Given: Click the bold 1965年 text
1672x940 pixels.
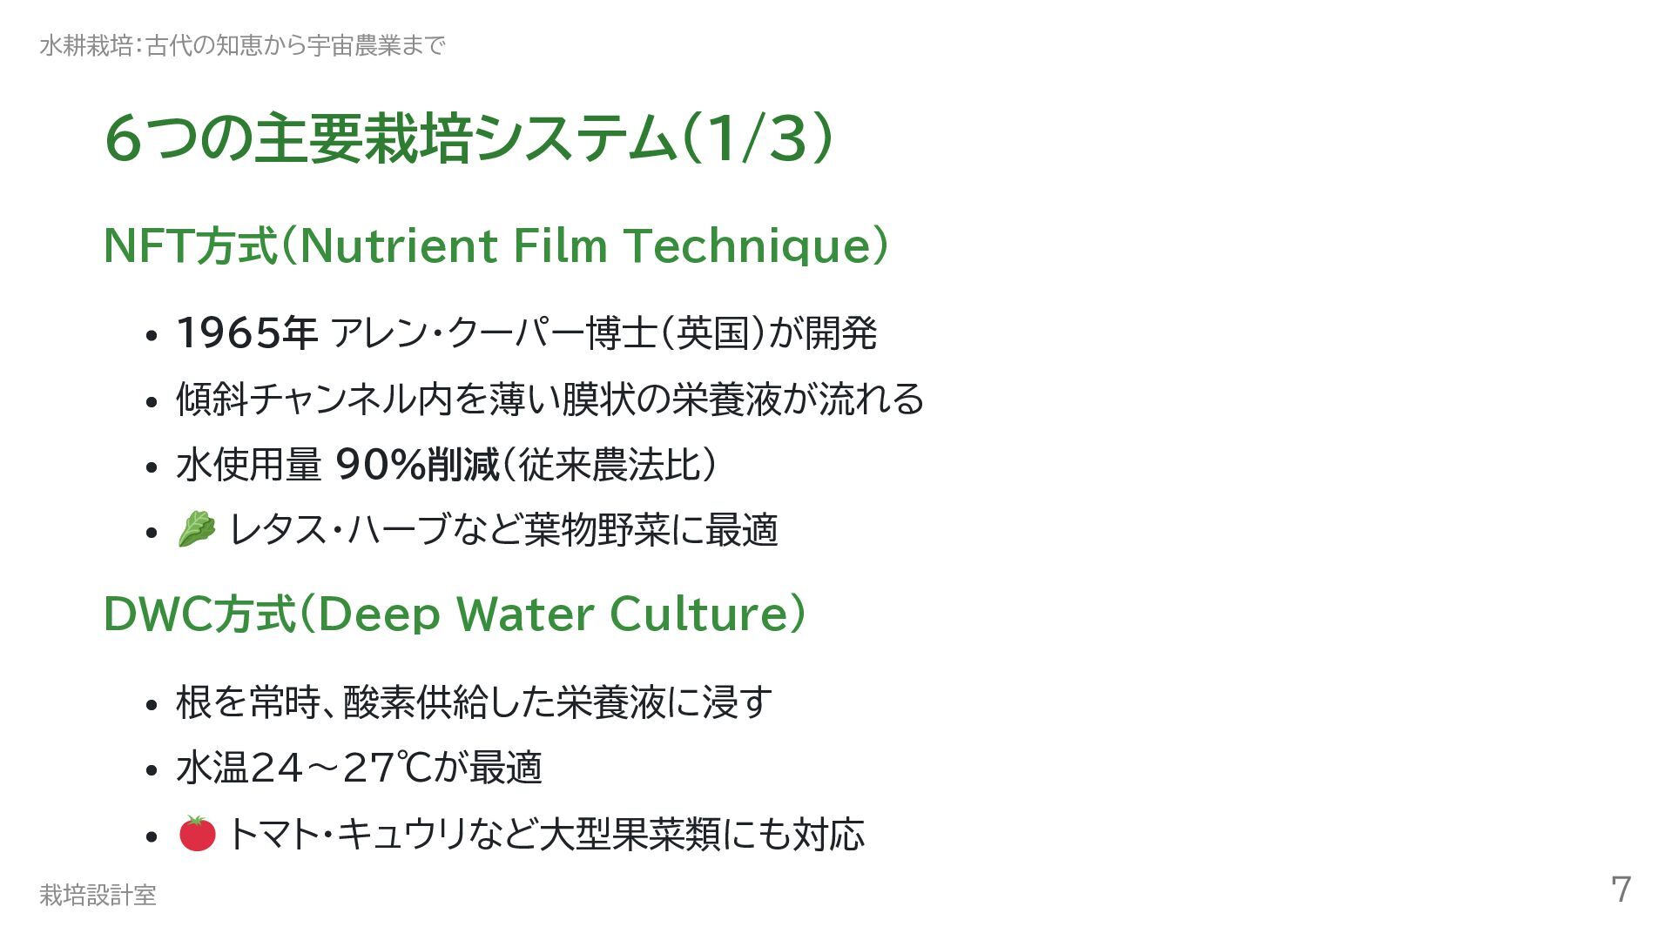Looking at the screenshot, I should click(x=246, y=333).
